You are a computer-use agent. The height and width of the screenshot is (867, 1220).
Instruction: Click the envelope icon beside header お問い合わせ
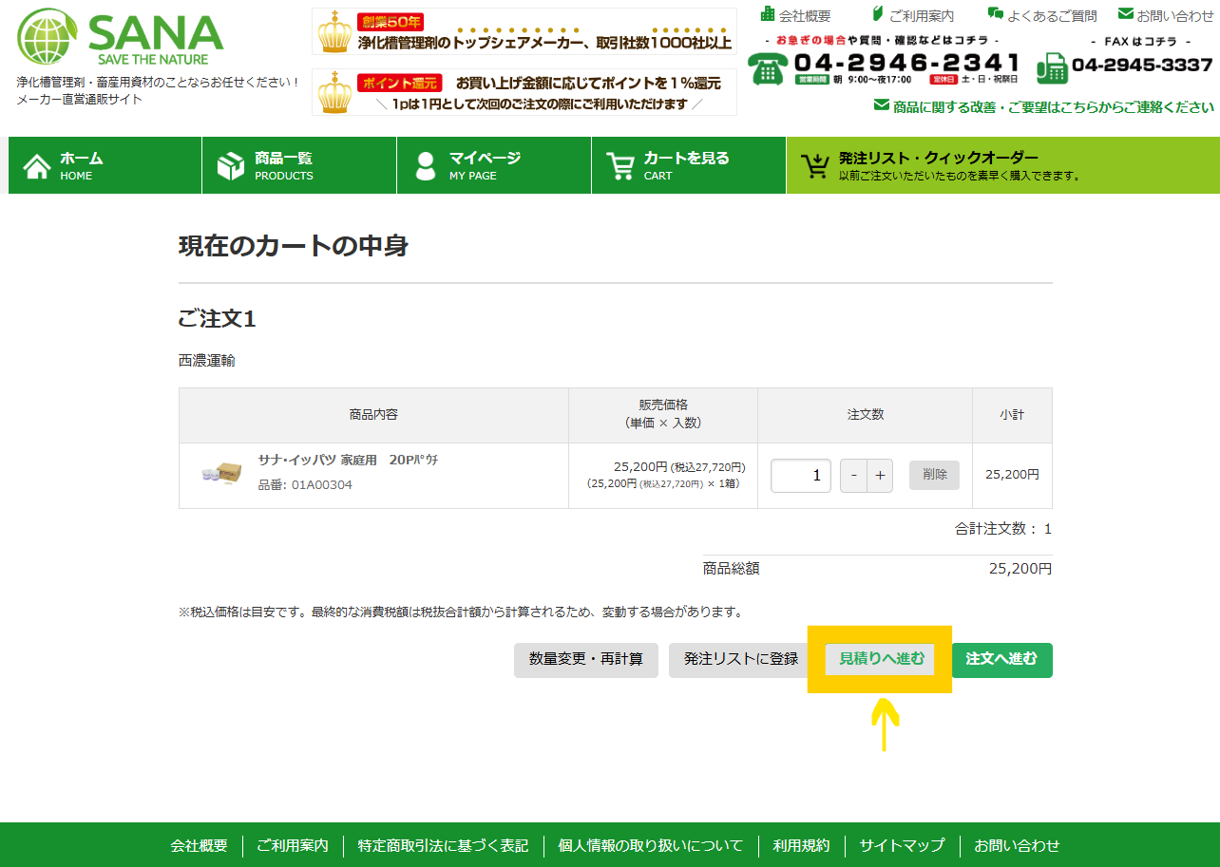1126,14
